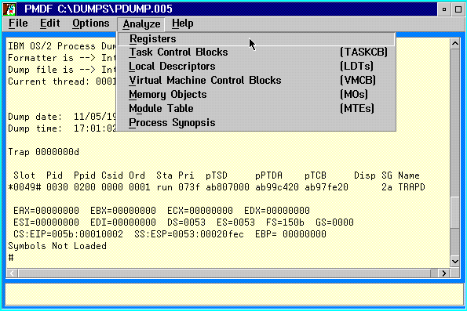Image resolution: width=467 pixels, height=311 pixels.
Task: Choose Virtual Machine Control Blocks entry
Action: (x=257, y=80)
